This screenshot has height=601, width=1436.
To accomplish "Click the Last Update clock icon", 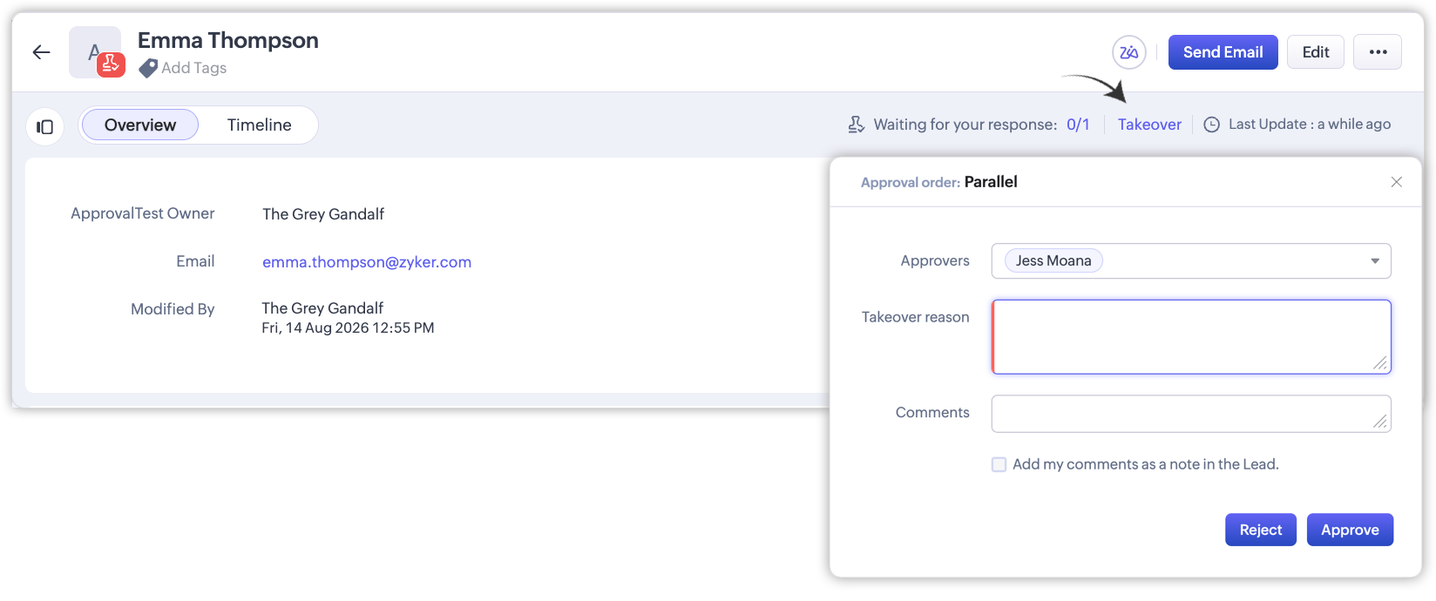I will pos(1211,125).
